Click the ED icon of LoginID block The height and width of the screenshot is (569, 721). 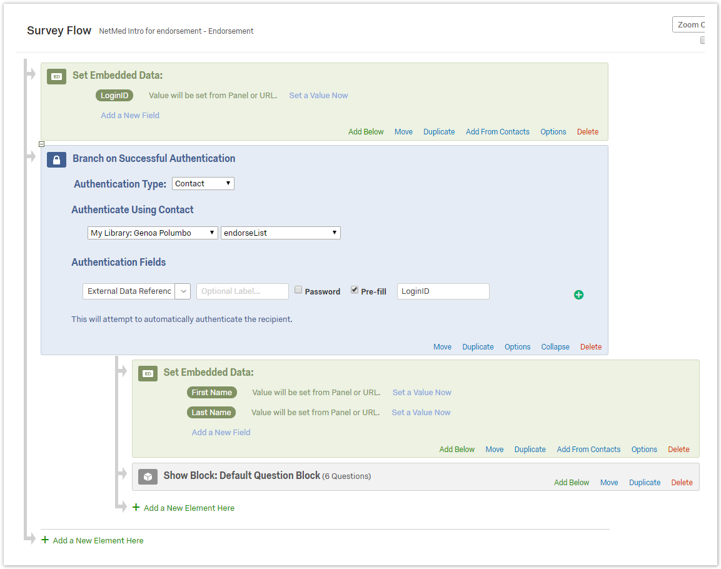(56, 76)
